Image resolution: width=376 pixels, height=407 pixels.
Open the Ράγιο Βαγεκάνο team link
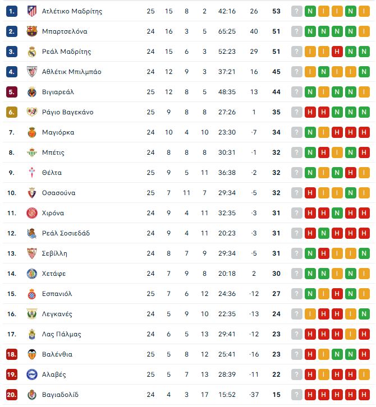(x=67, y=112)
